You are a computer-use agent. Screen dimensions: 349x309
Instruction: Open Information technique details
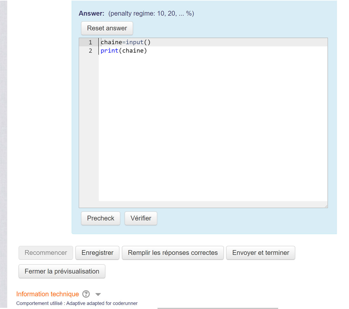tap(47, 294)
